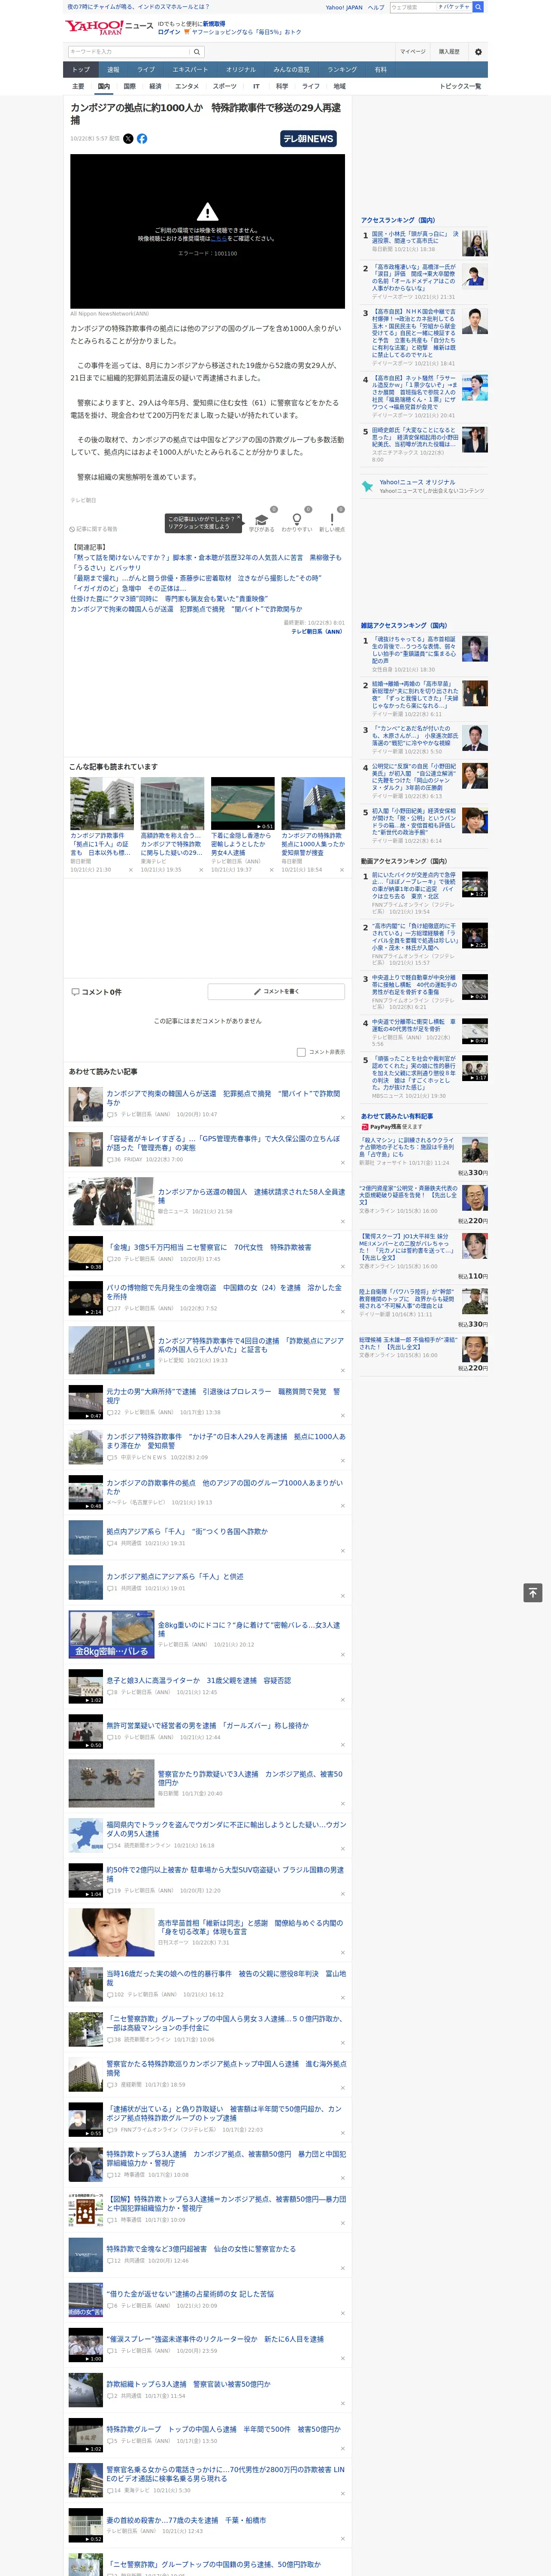Click the 購入履歴 button

click(449, 52)
